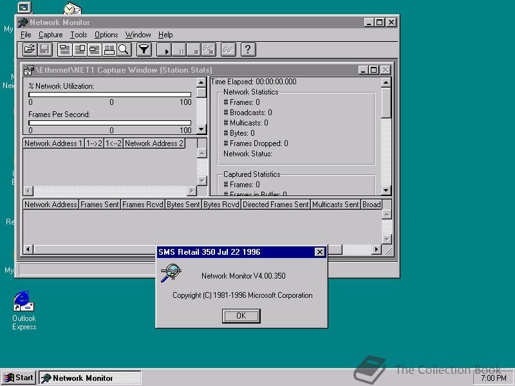The height and width of the screenshot is (386, 515).
Task: Click the station pane scroll left arrow
Action: [x=28, y=250]
